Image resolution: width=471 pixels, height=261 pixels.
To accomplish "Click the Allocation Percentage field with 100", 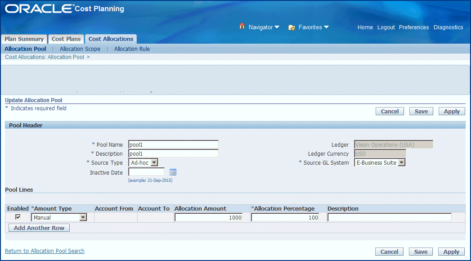I will 285,217.
